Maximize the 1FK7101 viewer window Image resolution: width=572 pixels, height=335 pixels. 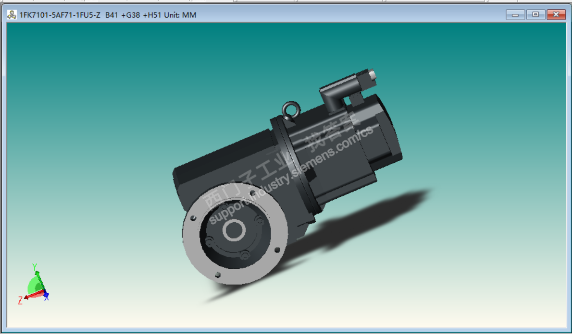pos(535,15)
